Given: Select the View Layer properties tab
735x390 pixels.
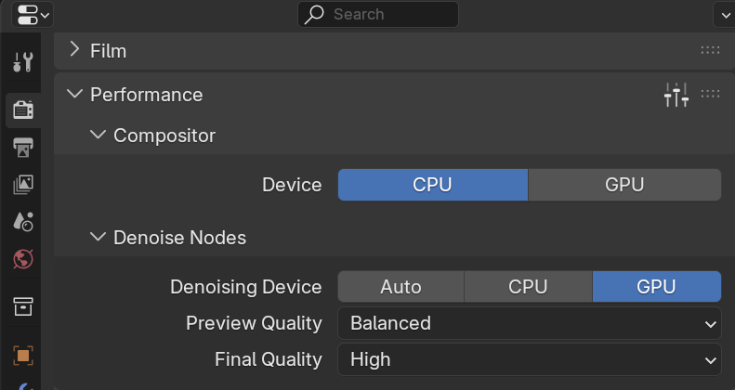Looking at the screenshot, I should pyautogui.click(x=23, y=184).
